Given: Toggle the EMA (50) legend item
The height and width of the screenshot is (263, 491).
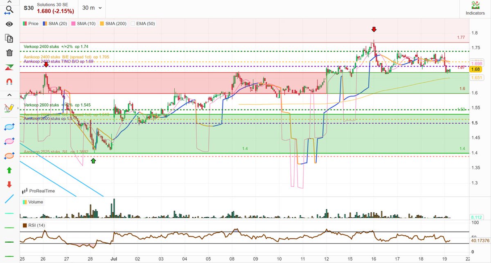Looking at the screenshot, I should point(143,24).
